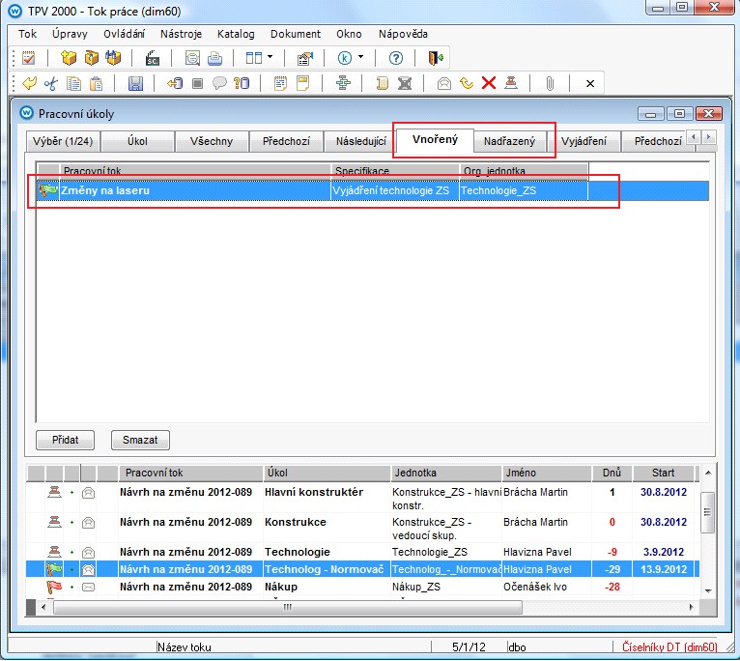Open the Nápověda menu
This screenshot has height=661, width=740.
403,34
